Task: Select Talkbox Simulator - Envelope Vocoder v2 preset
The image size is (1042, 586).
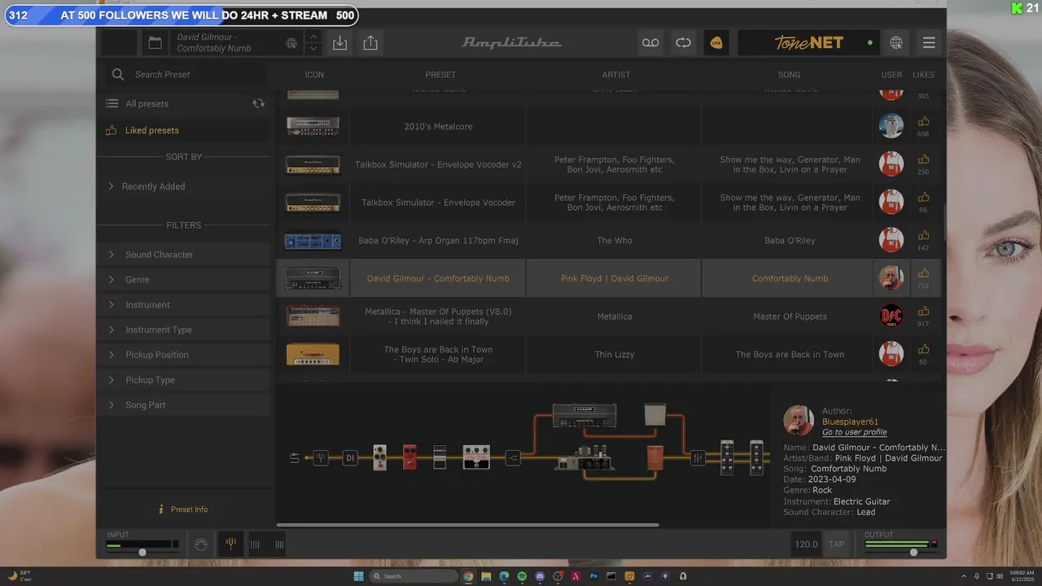Action: [438, 164]
